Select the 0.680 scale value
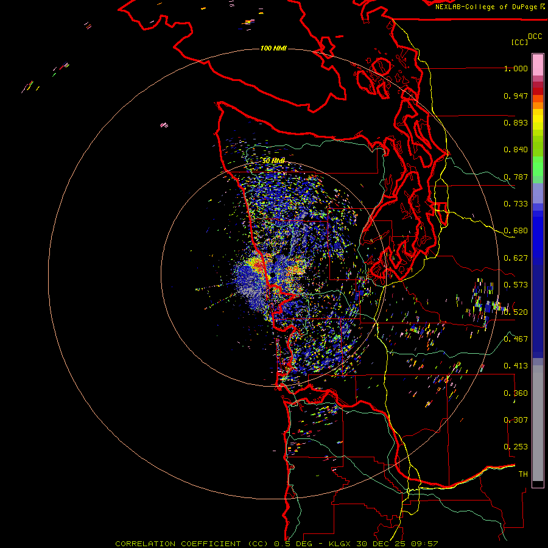This screenshot has width=548, height=548. click(516, 231)
